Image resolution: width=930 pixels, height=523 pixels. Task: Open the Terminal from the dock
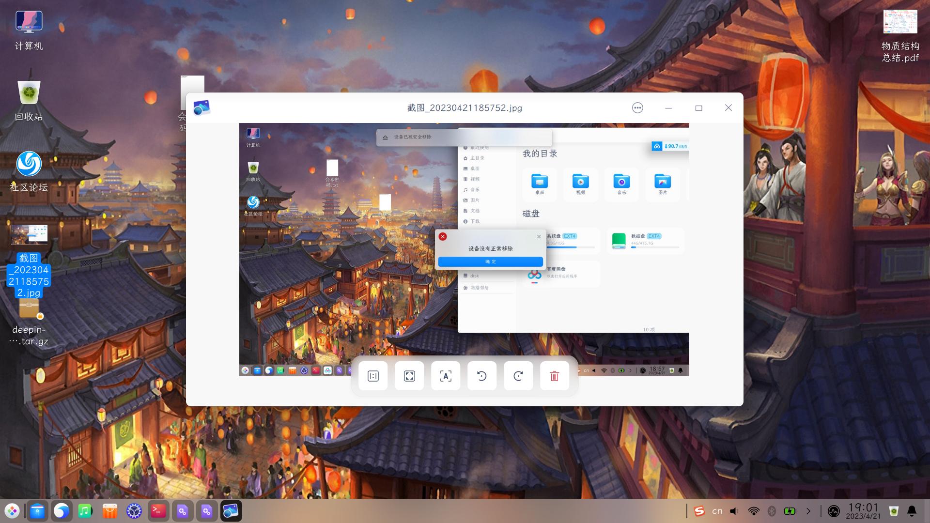158,511
